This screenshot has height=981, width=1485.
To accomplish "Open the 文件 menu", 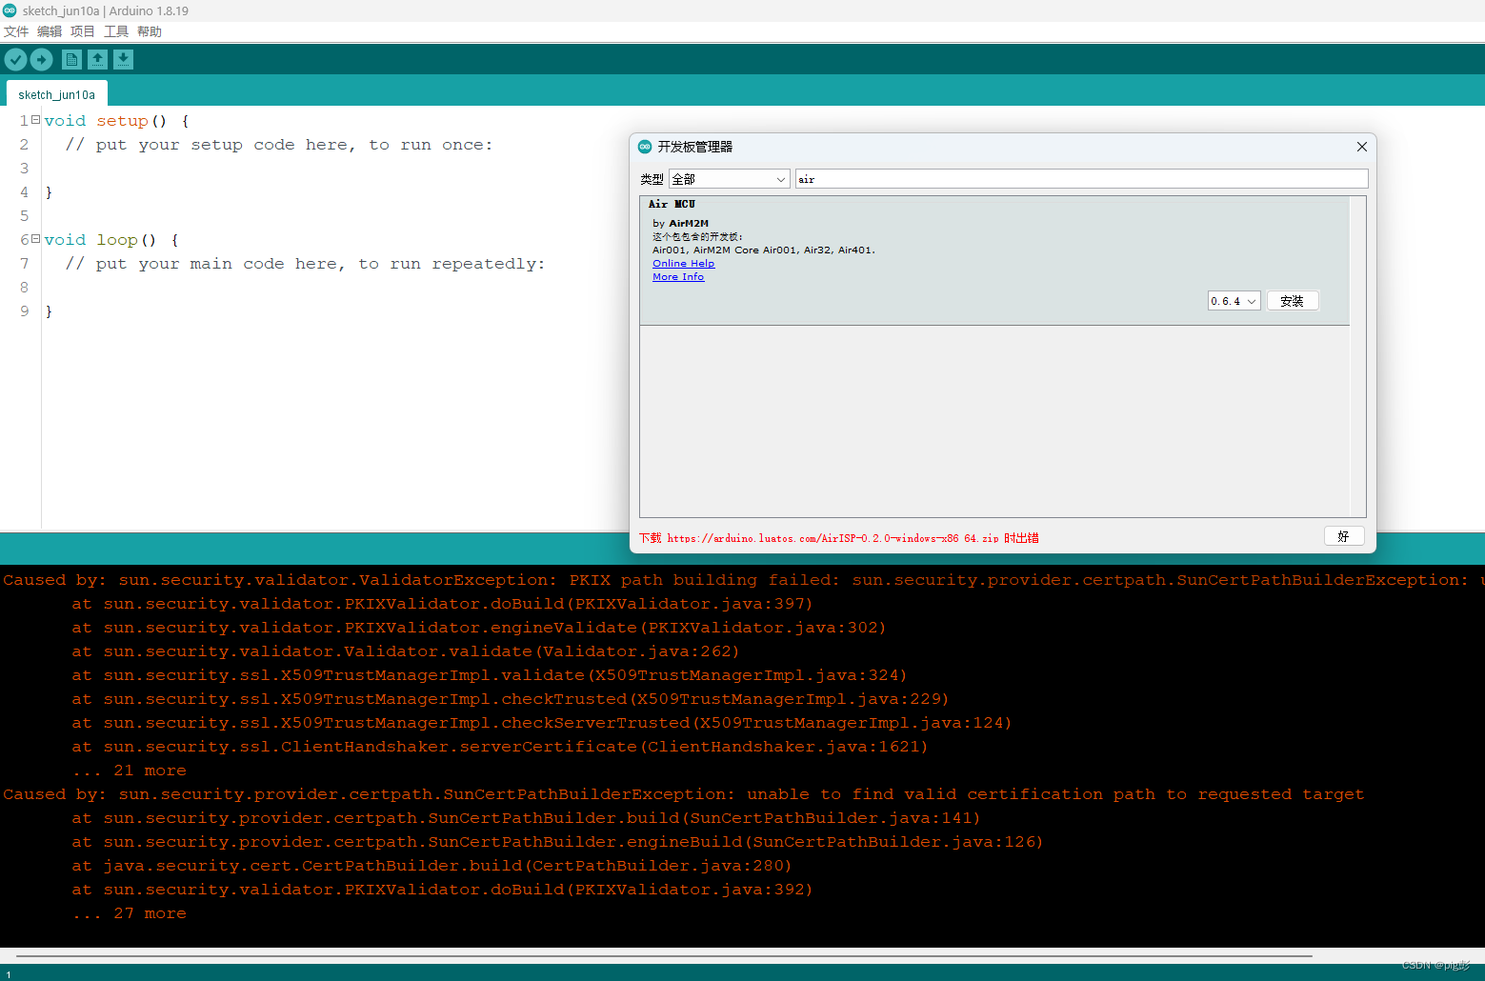I will click(16, 31).
